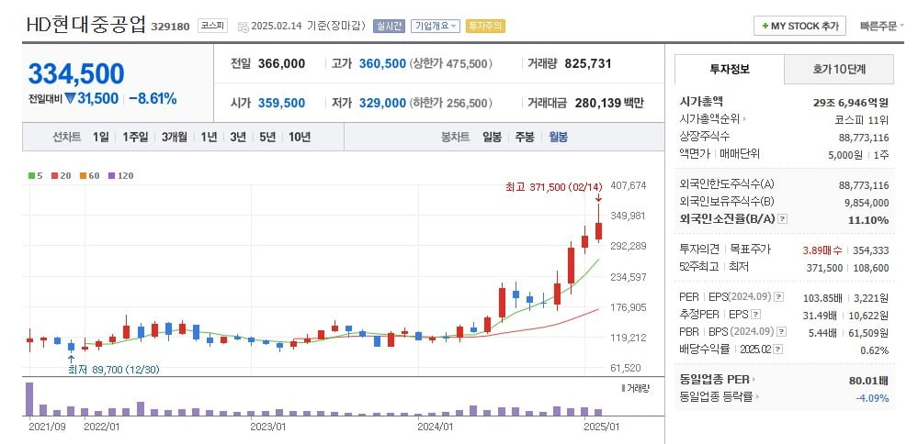Click the 시가총액 value 29조 6,946억원
Image resolution: width=918 pixels, height=444 pixels.
point(851,103)
